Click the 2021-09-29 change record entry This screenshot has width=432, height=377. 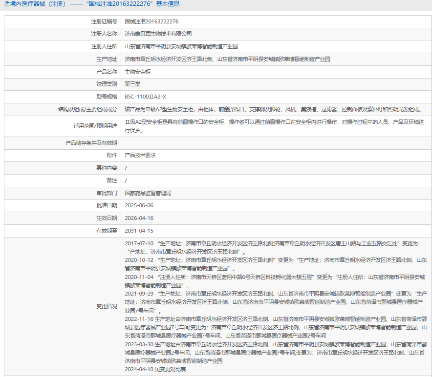click(276, 302)
